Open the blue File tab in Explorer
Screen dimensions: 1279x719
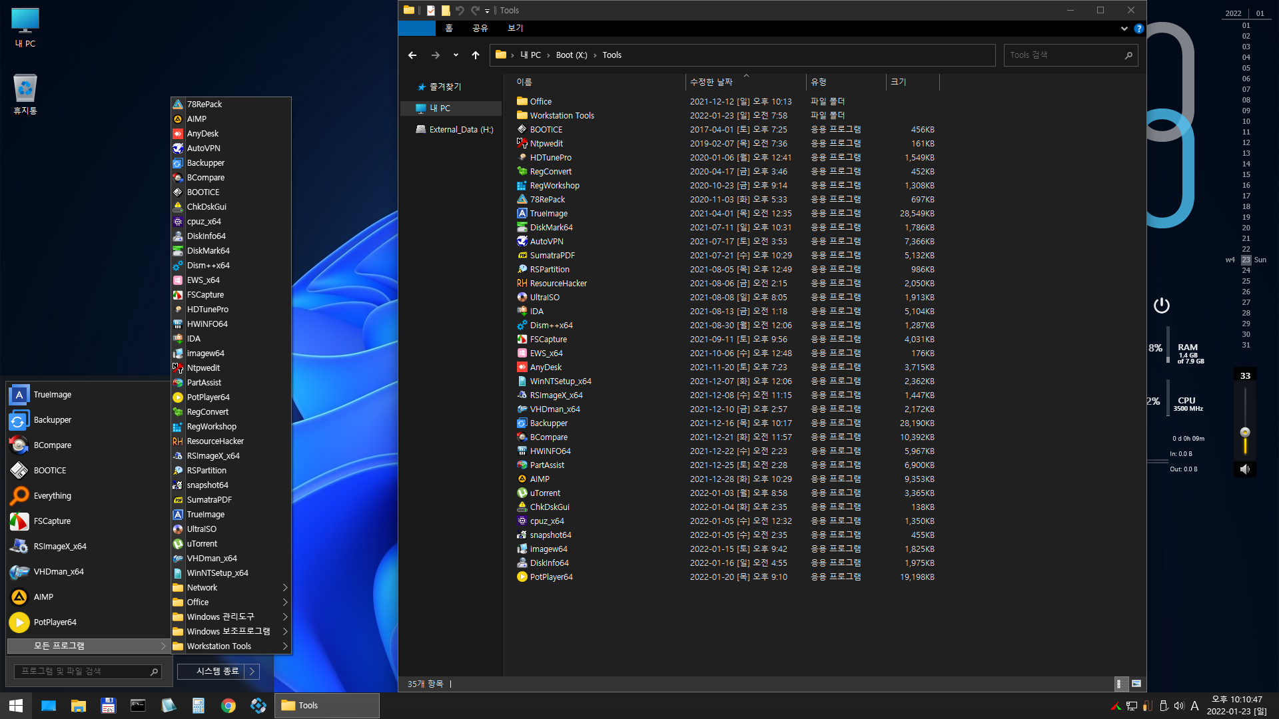pyautogui.click(x=416, y=29)
